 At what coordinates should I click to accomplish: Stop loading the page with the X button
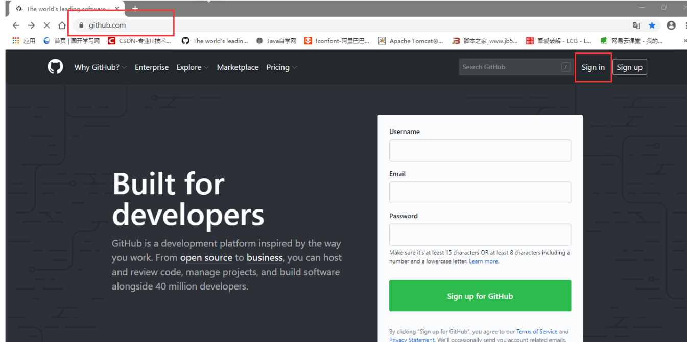click(x=46, y=25)
